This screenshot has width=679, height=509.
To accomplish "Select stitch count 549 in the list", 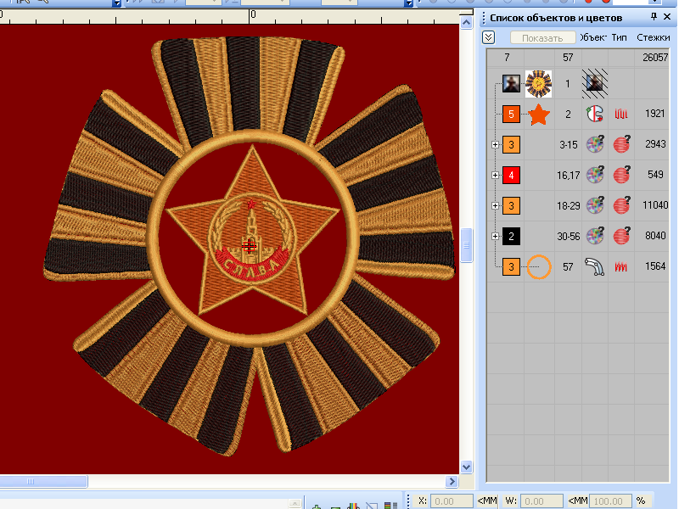I will click(655, 175).
